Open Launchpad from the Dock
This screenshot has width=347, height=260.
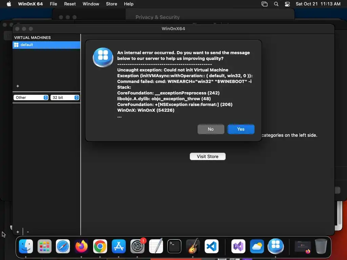[44, 246]
